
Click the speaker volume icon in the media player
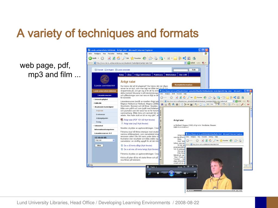coord(185,173)
